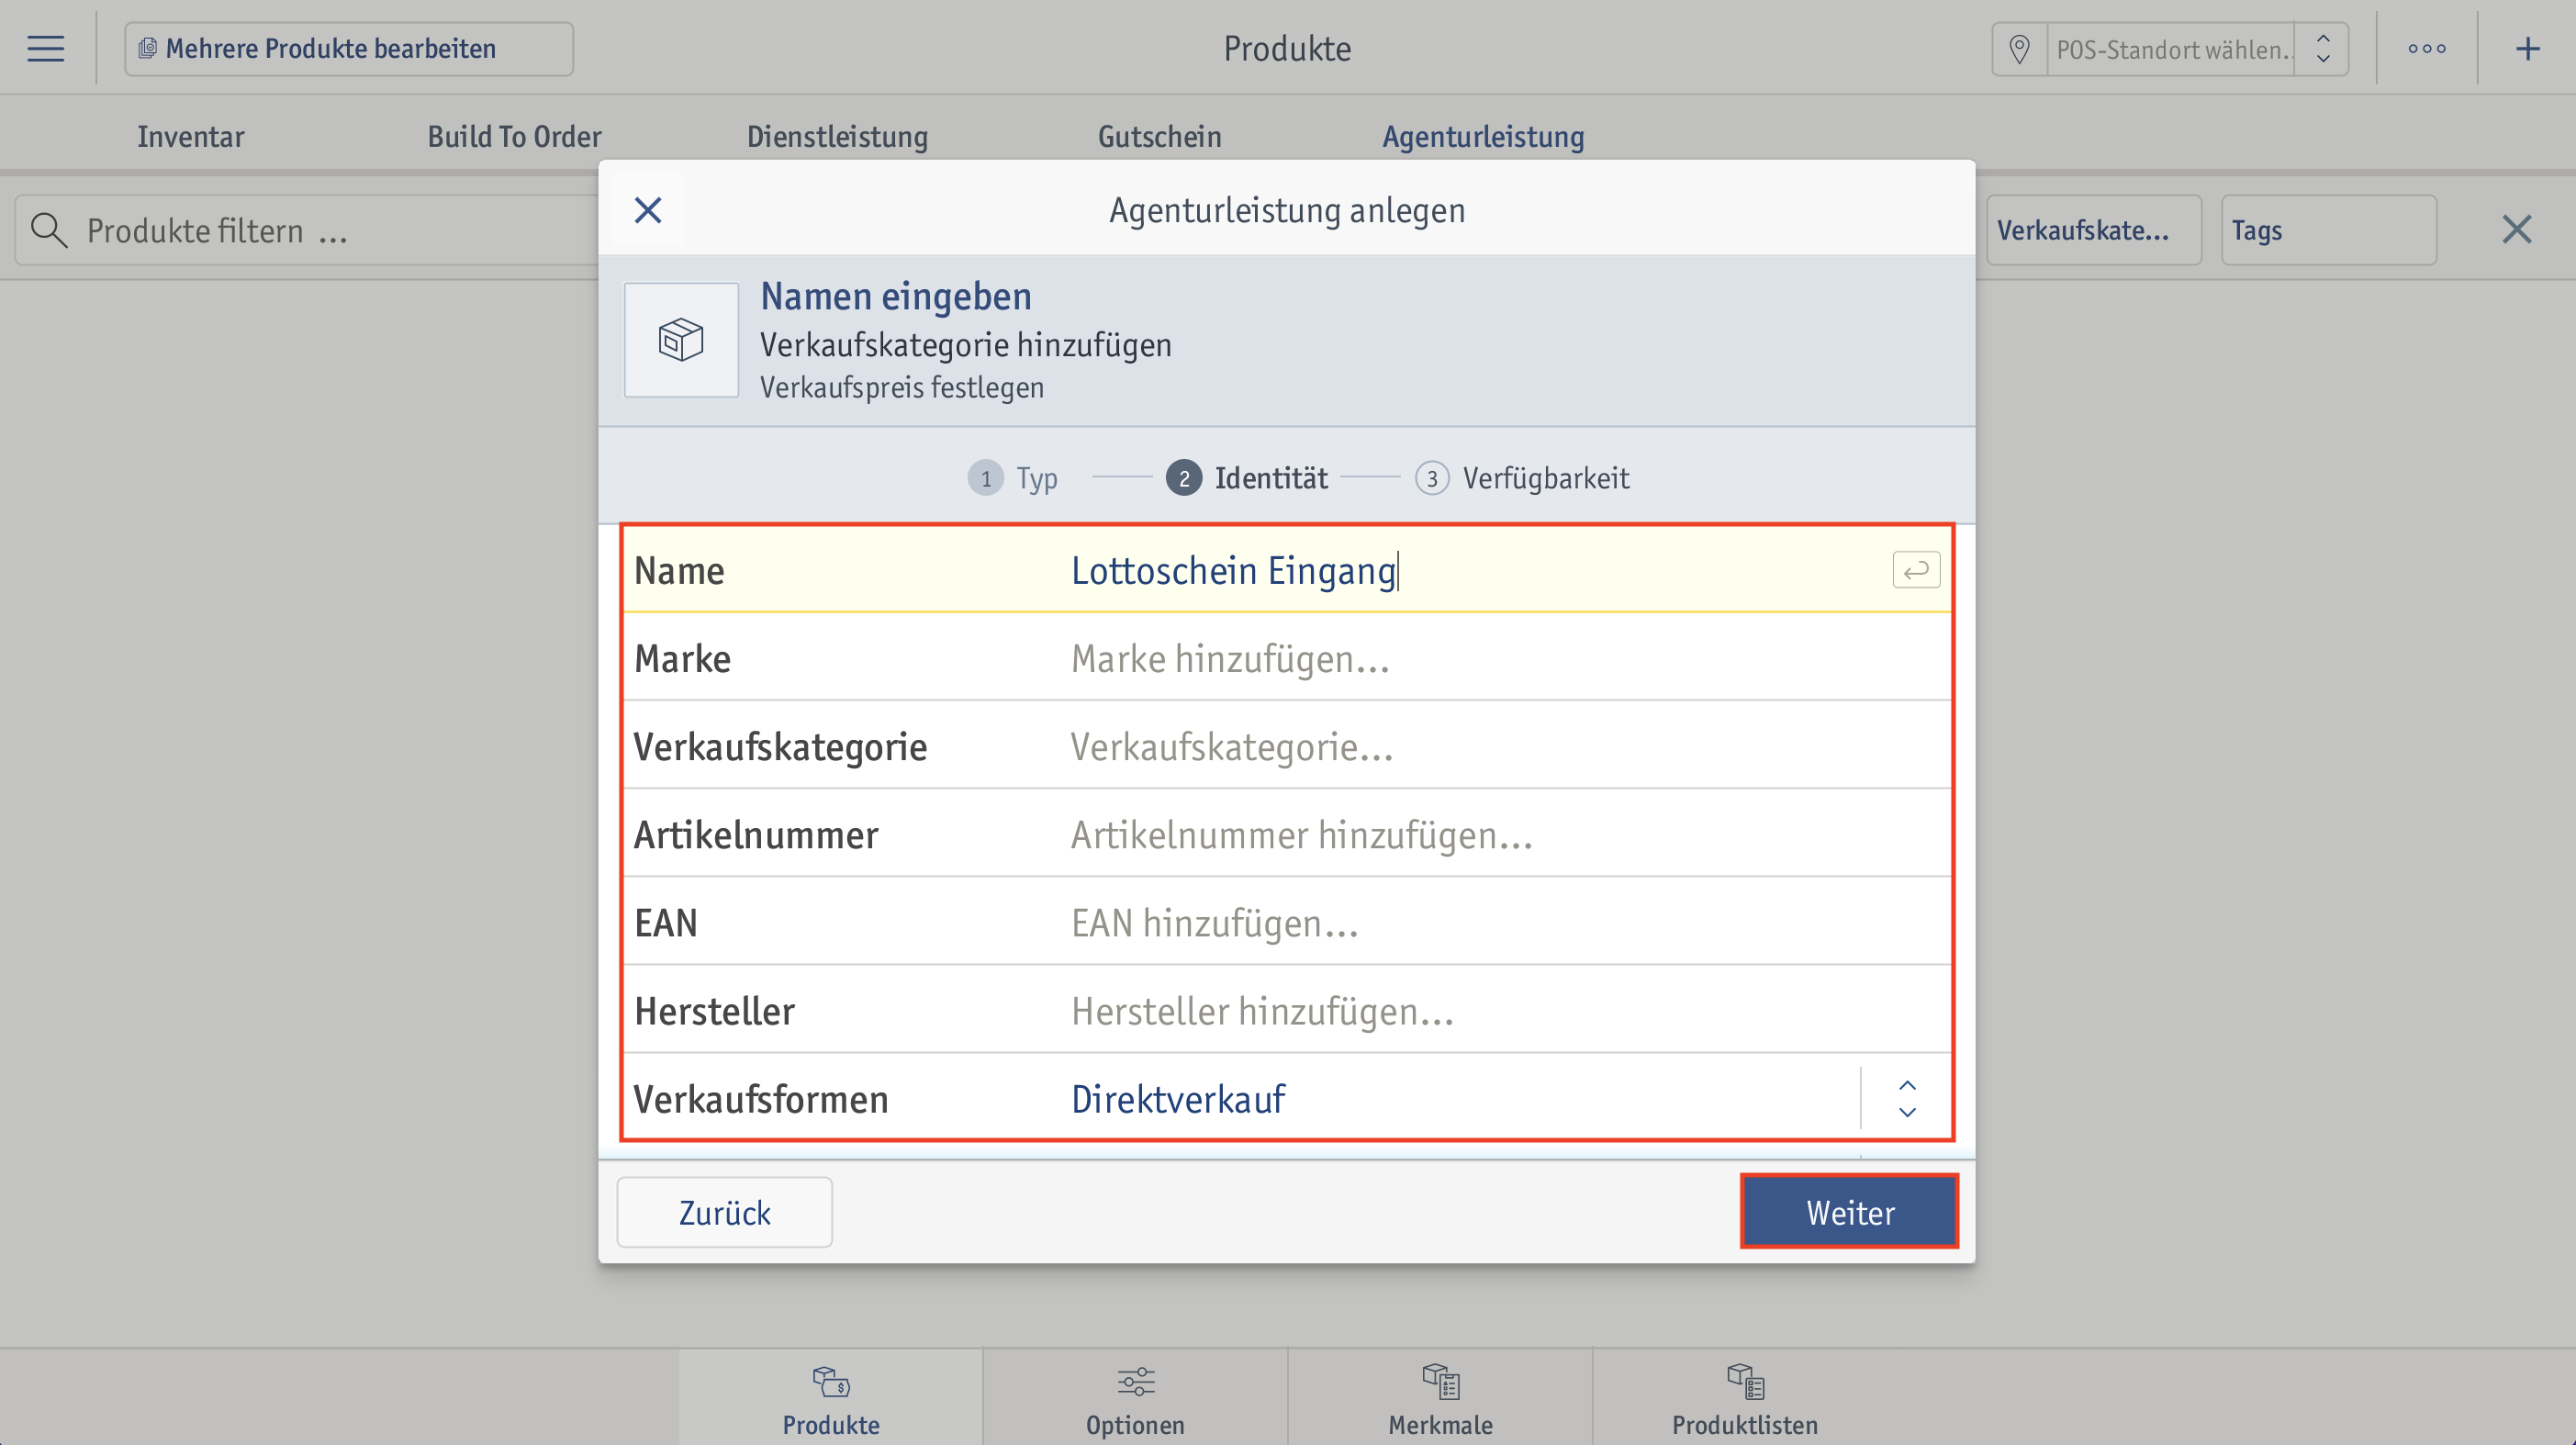Click Verkaufskategorie hinzufügen text
The width and height of the screenshot is (2576, 1445).
(965, 345)
